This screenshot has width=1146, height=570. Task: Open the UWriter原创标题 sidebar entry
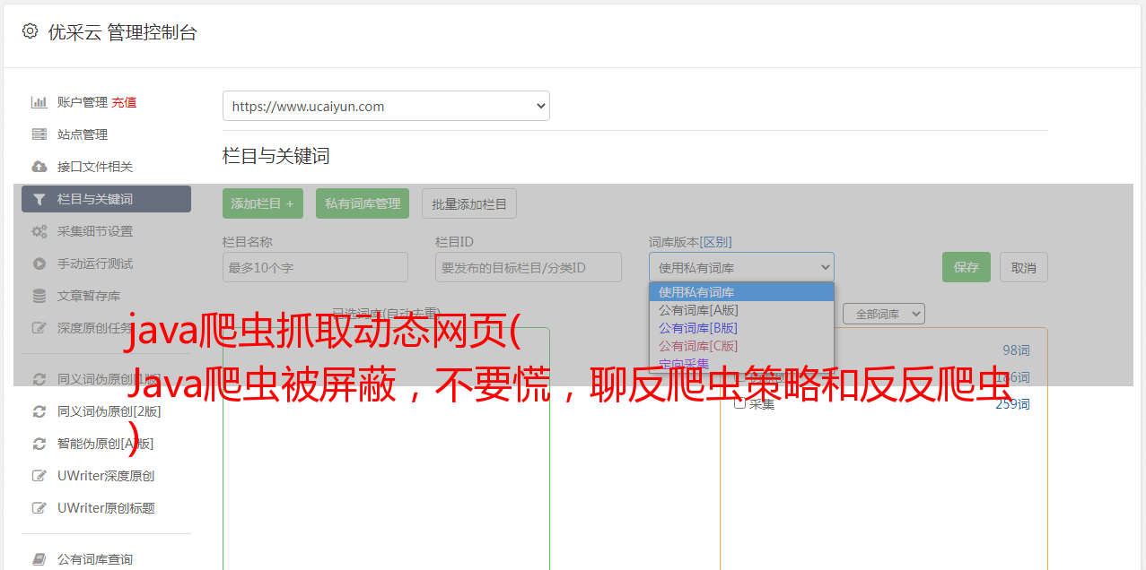point(106,508)
